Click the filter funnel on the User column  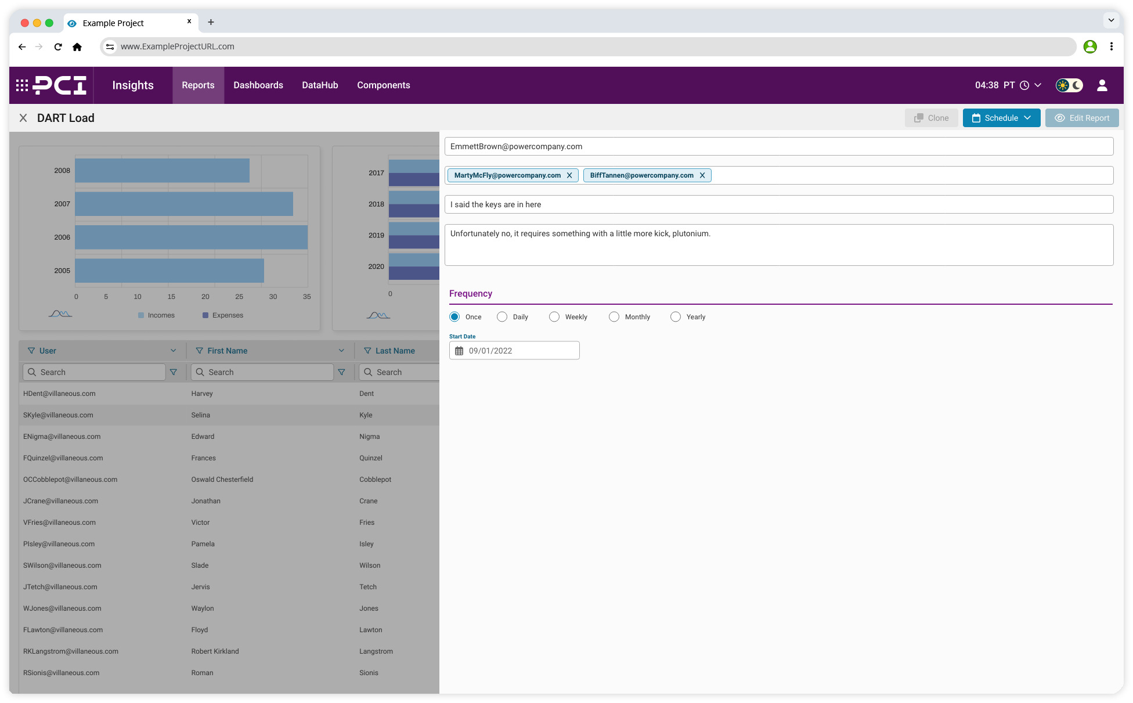(31, 351)
